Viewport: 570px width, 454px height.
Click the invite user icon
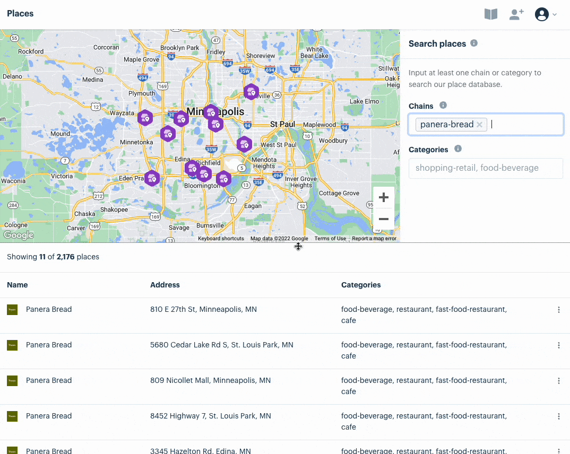[516, 14]
